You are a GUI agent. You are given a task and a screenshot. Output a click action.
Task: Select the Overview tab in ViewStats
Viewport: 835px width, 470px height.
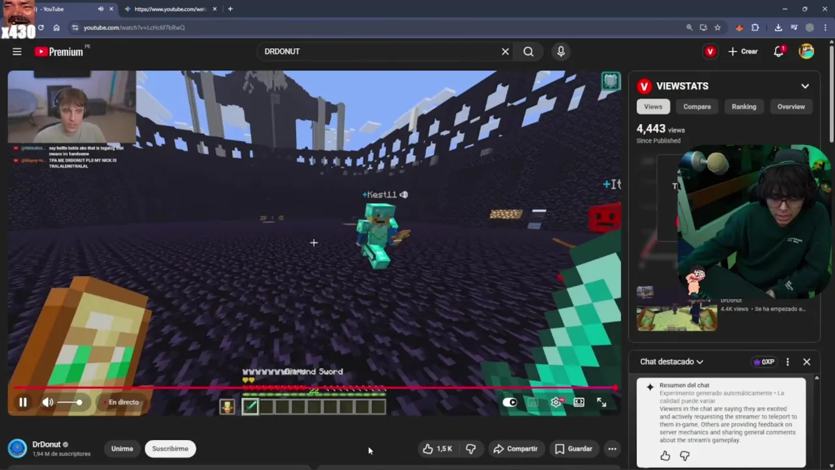click(791, 106)
